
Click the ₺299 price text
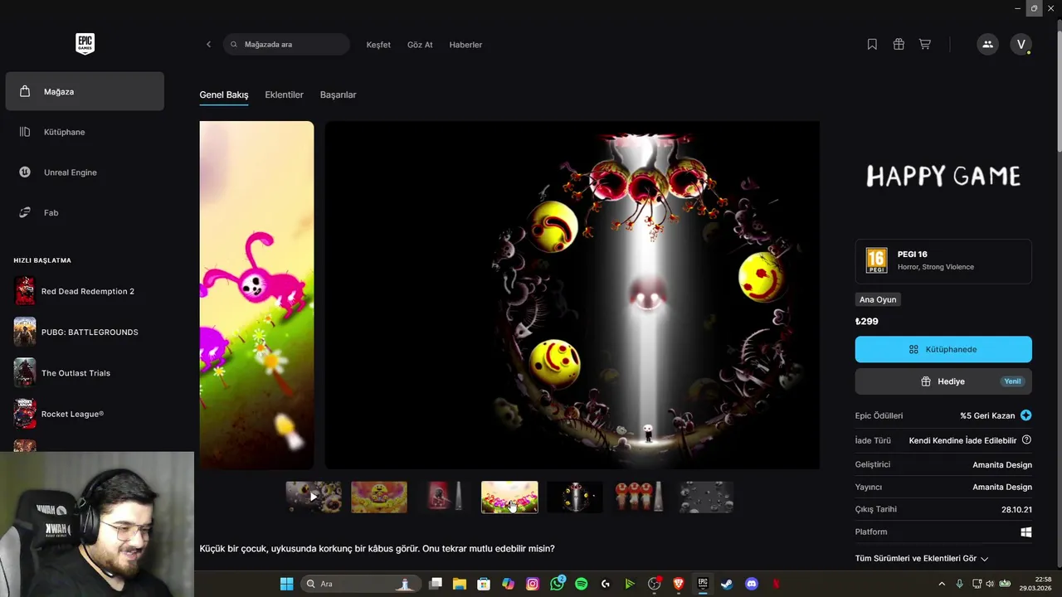867,322
